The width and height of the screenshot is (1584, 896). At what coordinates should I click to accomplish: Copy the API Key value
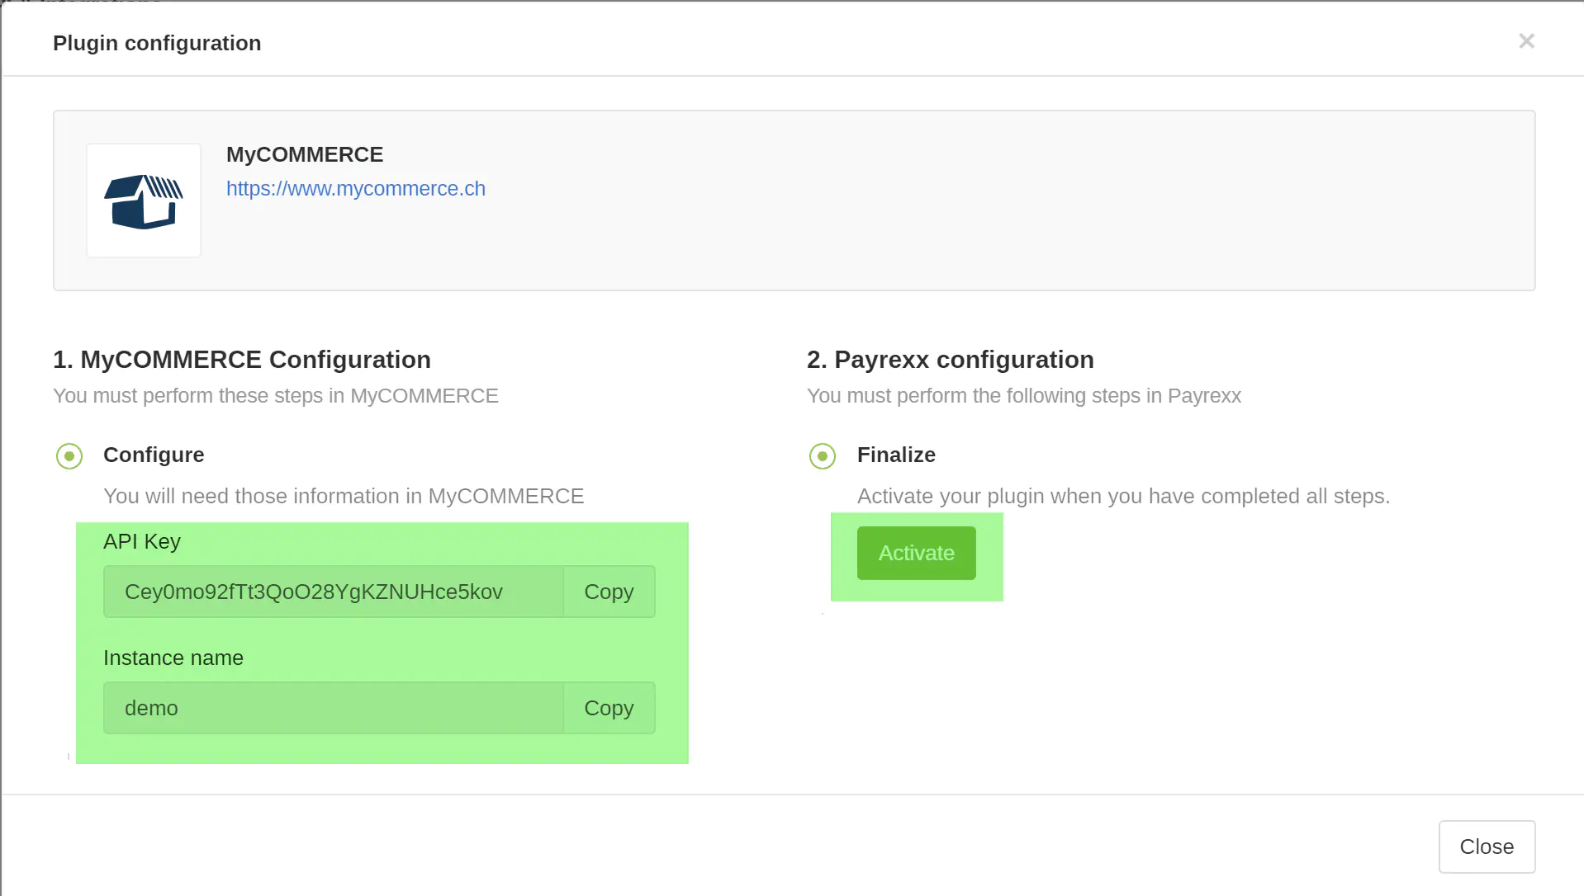609,592
